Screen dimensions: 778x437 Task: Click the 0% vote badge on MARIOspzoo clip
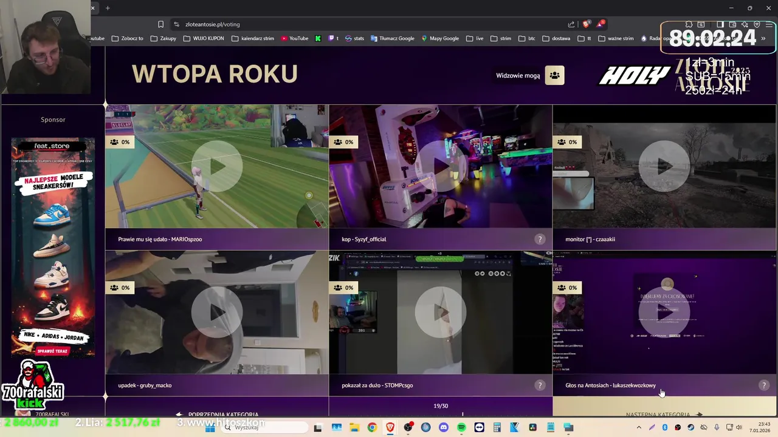click(x=119, y=142)
